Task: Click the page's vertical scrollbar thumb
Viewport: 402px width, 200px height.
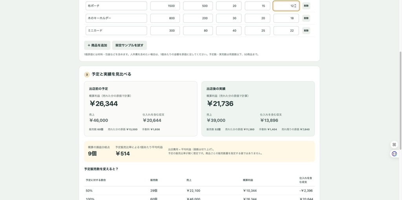Action: tap(400, 100)
